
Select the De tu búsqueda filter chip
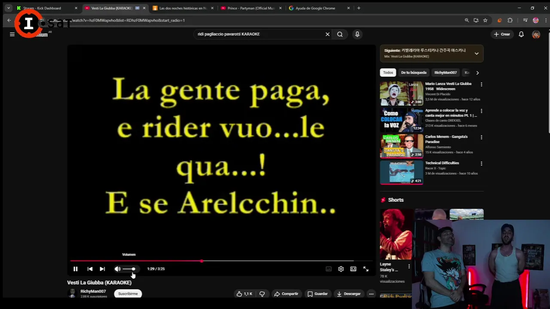pos(414,73)
